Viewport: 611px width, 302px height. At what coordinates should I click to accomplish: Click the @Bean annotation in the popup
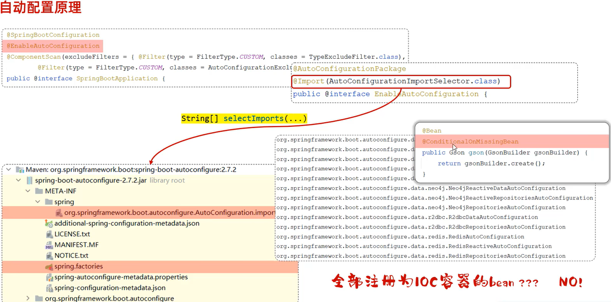pos(432,131)
